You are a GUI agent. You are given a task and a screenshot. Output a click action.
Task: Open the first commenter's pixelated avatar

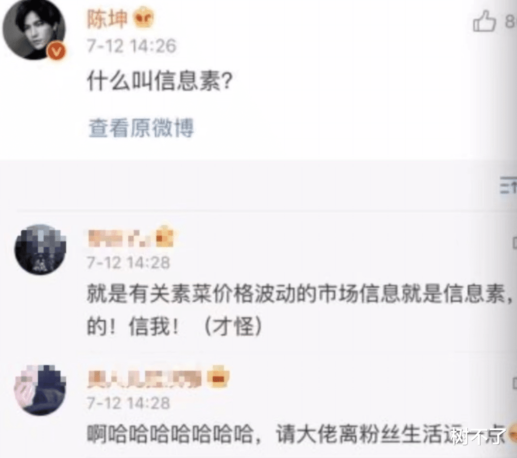tap(40, 249)
